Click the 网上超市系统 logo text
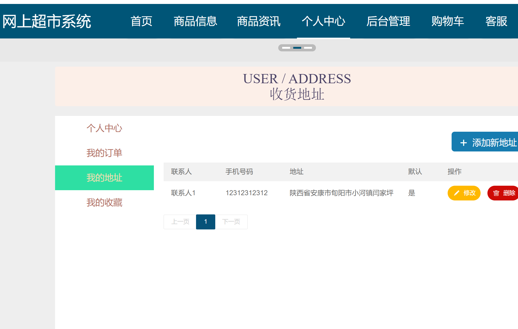518x329 pixels. click(x=47, y=22)
